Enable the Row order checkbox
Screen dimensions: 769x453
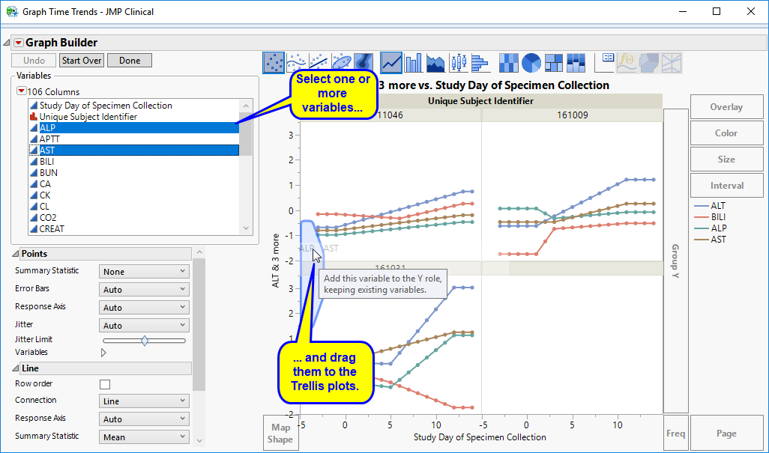(105, 384)
